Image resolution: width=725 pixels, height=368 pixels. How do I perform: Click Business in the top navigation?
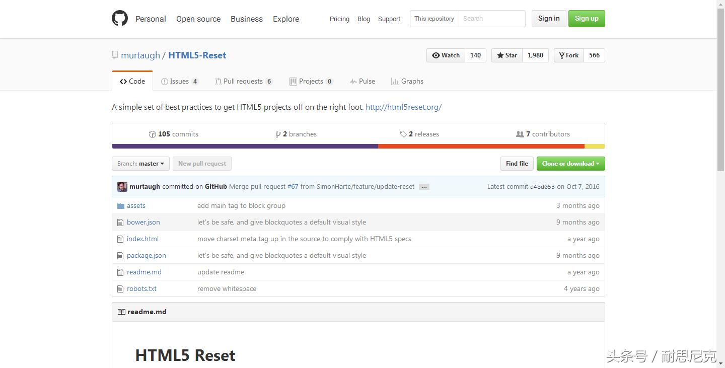click(x=247, y=19)
